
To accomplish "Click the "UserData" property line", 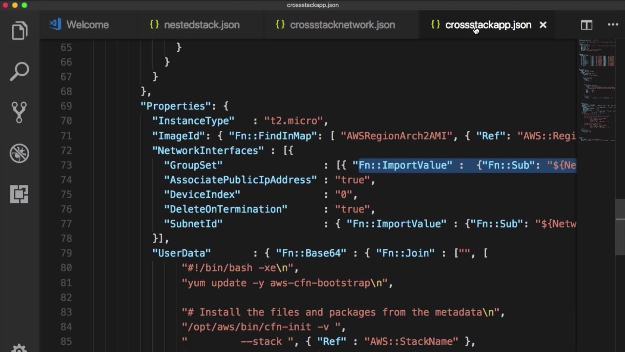I will coord(182,253).
